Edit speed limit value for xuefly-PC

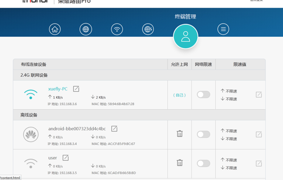click(258, 95)
